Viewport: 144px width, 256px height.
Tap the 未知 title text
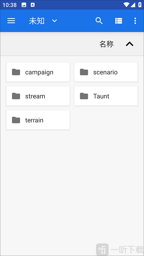pyautogui.click(x=37, y=21)
